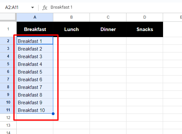Select column D header
The image size is (182, 134).
[x=144, y=17]
